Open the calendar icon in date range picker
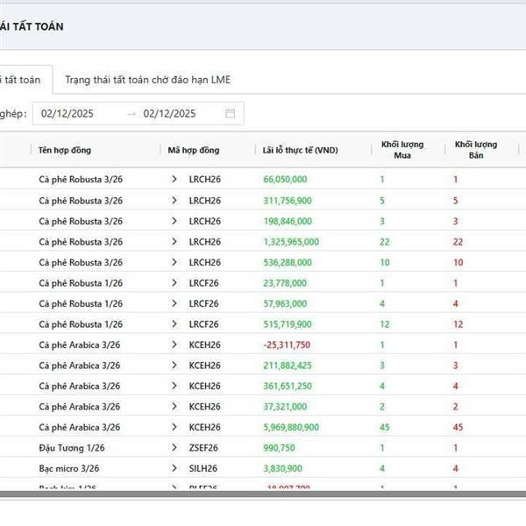The width and height of the screenshot is (526, 526). point(230,113)
